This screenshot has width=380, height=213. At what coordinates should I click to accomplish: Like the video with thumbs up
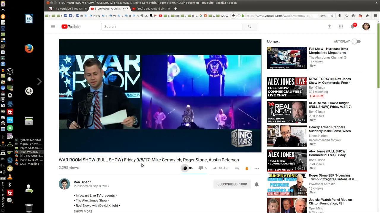[185, 168]
